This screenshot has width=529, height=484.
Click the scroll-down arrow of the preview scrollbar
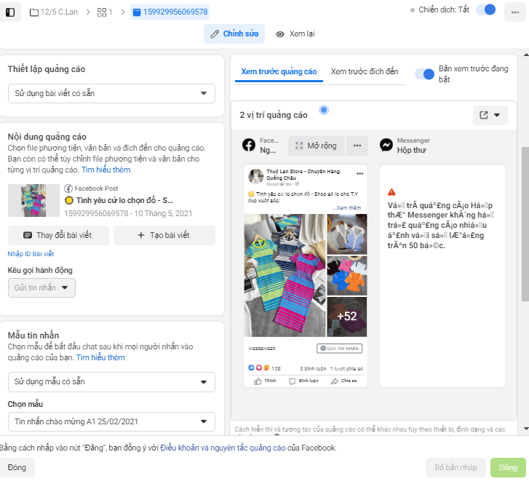[x=525, y=429]
